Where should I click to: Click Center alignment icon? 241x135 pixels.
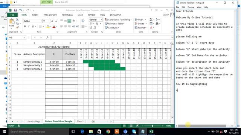tap(66, 26)
